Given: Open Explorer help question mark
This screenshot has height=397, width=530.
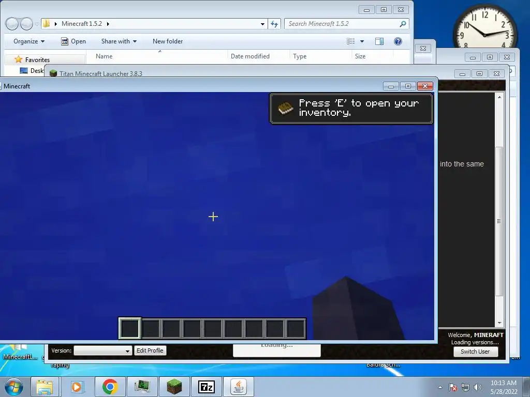Looking at the screenshot, I should (398, 41).
